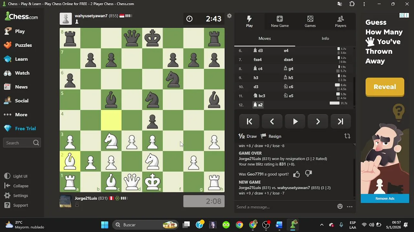Open sidebar Settings
Viewport: 414px width, 232px height.
point(16,196)
